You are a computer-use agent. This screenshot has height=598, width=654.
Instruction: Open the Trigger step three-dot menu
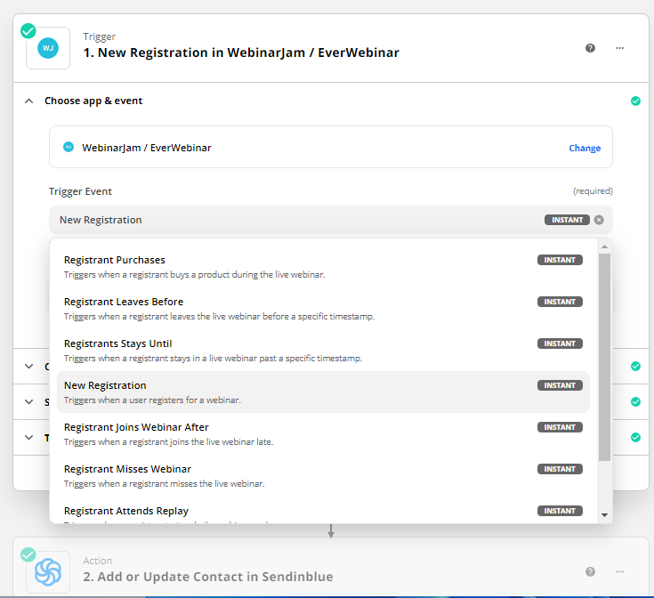(x=620, y=48)
